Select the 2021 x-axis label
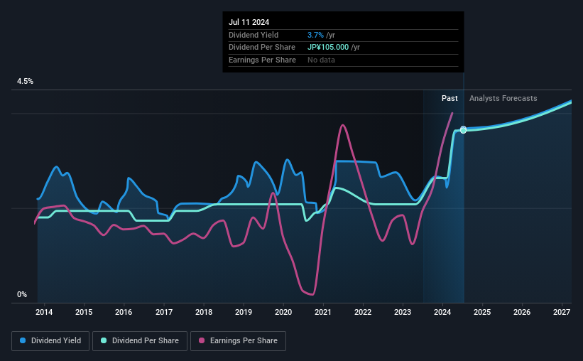 [322, 312]
